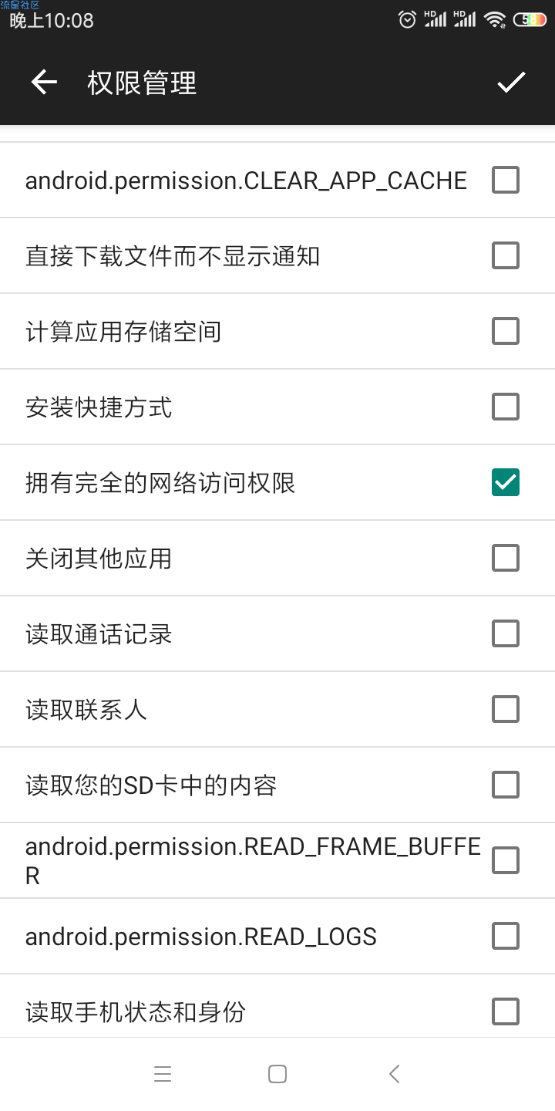Check the 读取联系人 permission box
The image size is (555, 1111).
[506, 710]
